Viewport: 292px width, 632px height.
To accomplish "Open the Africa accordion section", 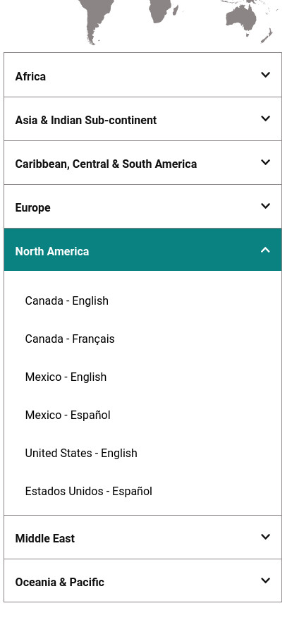I will coord(142,75).
